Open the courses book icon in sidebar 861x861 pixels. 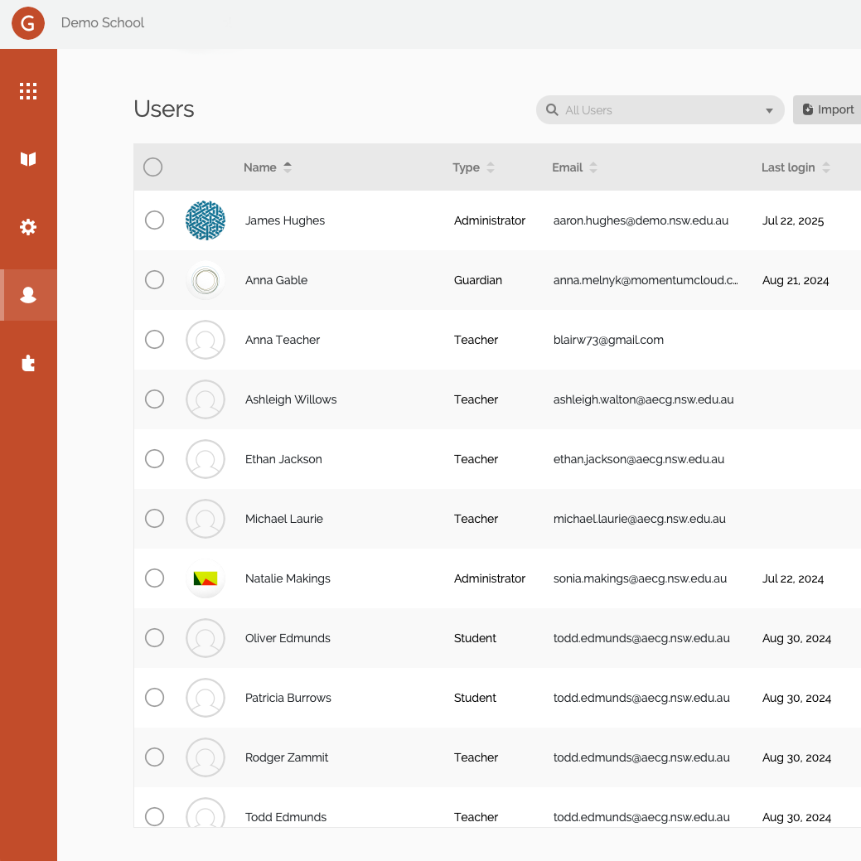pos(28,158)
